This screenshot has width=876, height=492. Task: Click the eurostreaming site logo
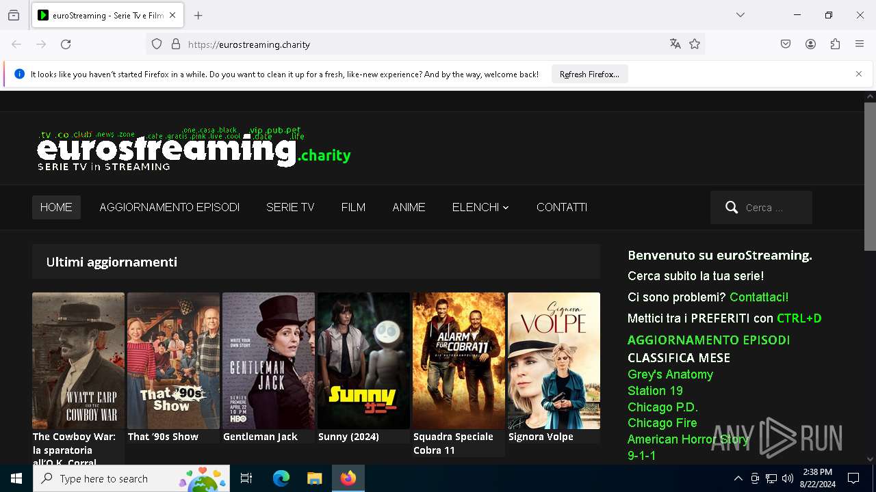point(194,149)
